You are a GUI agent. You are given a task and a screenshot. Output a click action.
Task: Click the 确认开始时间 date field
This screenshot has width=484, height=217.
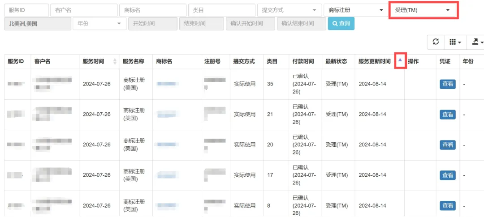coord(251,23)
